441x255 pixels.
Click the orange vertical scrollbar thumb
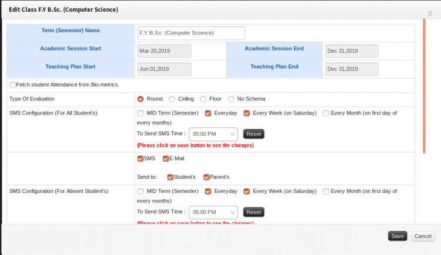[424, 86]
